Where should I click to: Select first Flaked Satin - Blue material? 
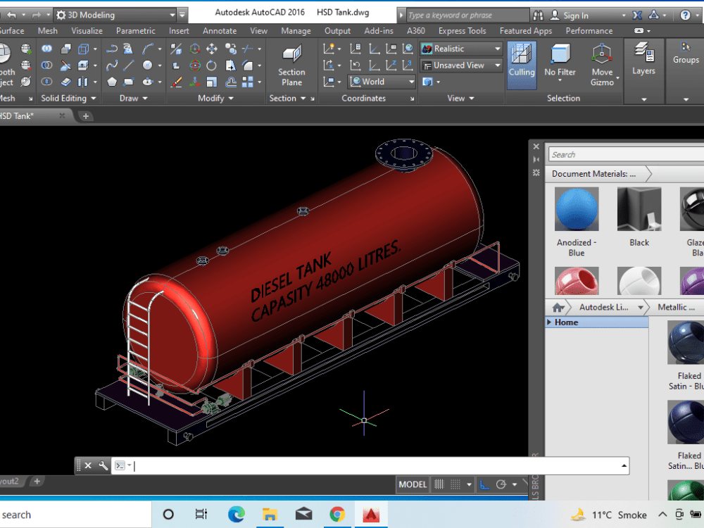coord(686,356)
